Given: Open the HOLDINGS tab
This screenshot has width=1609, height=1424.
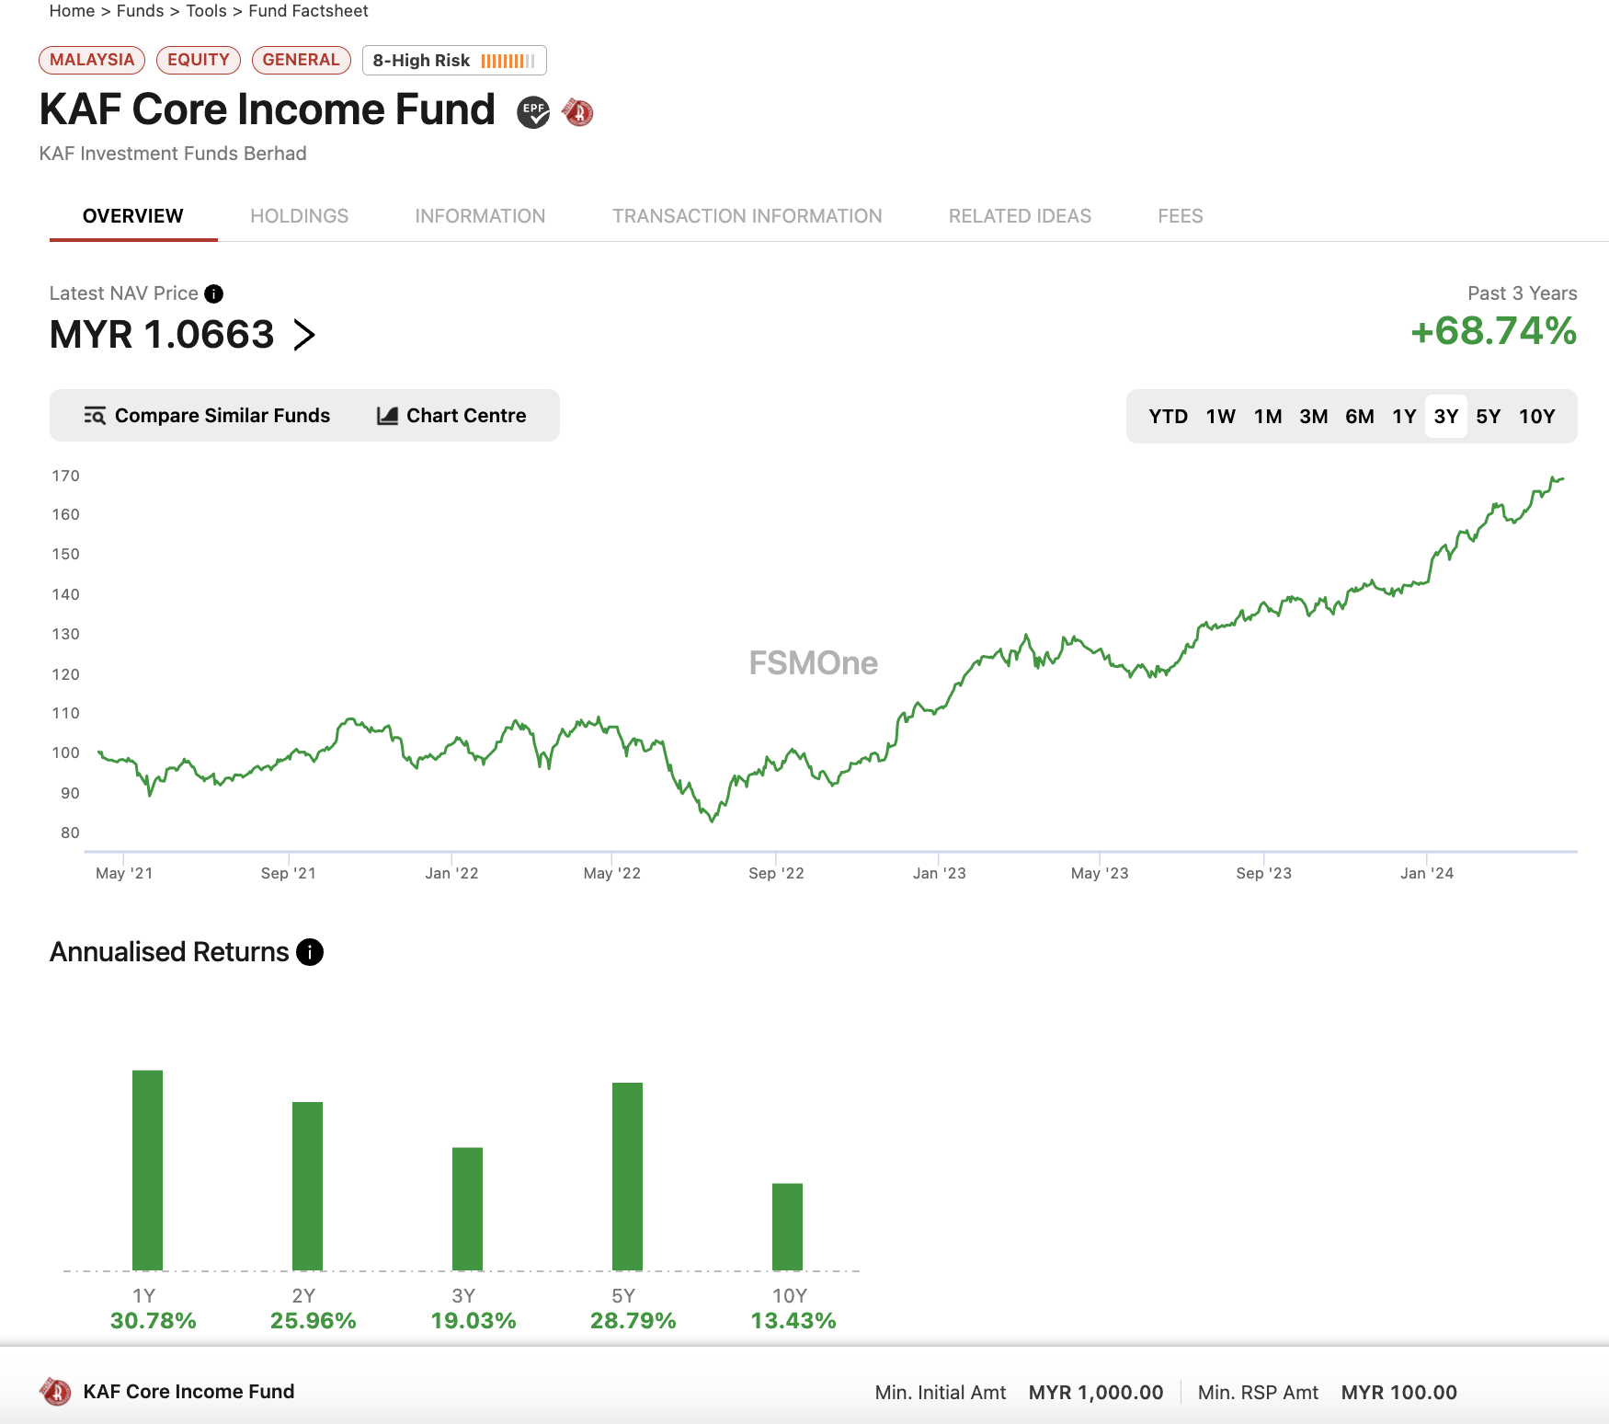Looking at the screenshot, I should [300, 216].
